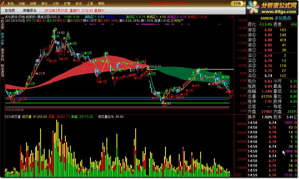Screen dimensions: 299x179
Task: Click the 涨幅 value 1.34%
Action: 267,91
